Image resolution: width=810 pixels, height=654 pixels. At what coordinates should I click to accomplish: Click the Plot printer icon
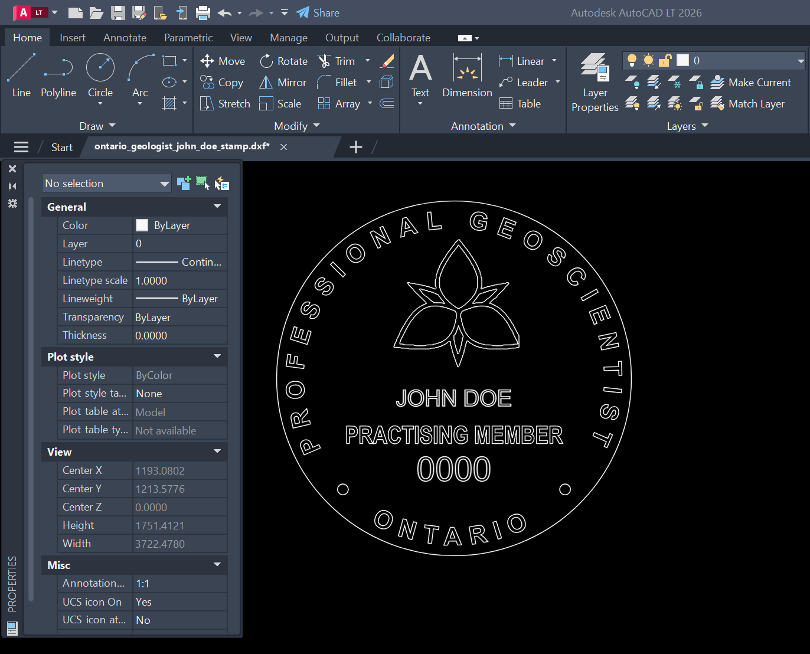pyautogui.click(x=203, y=12)
